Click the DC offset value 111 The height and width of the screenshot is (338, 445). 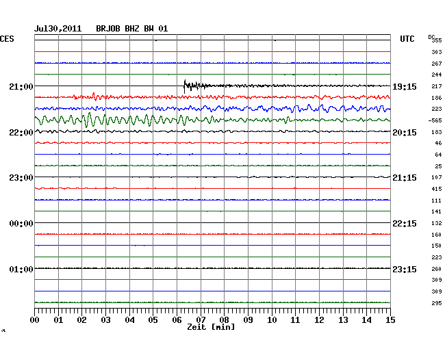click(x=437, y=200)
